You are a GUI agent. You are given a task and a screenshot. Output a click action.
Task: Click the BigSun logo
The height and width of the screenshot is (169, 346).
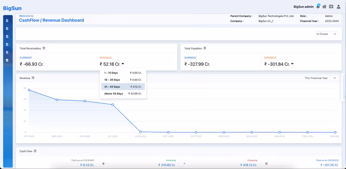[12, 8]
